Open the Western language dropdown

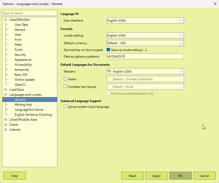coord(181,72)
